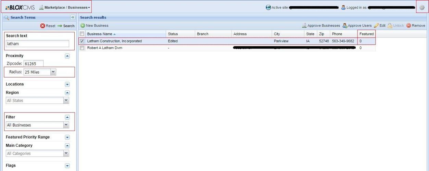Sort by Business Name column
This screenshot has height=171, width=429.
125,34
